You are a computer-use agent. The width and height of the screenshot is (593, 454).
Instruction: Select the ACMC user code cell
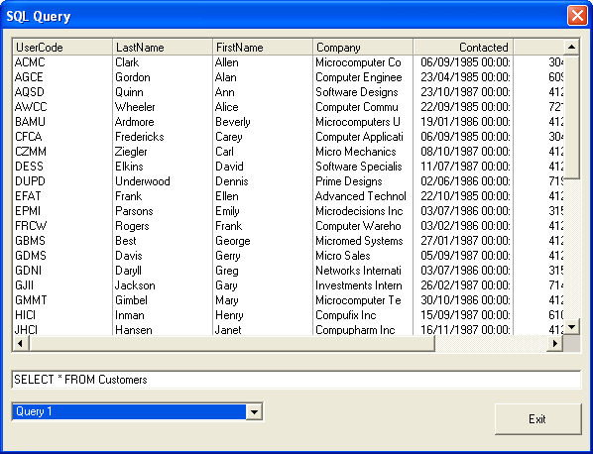(x=30, y=62)
